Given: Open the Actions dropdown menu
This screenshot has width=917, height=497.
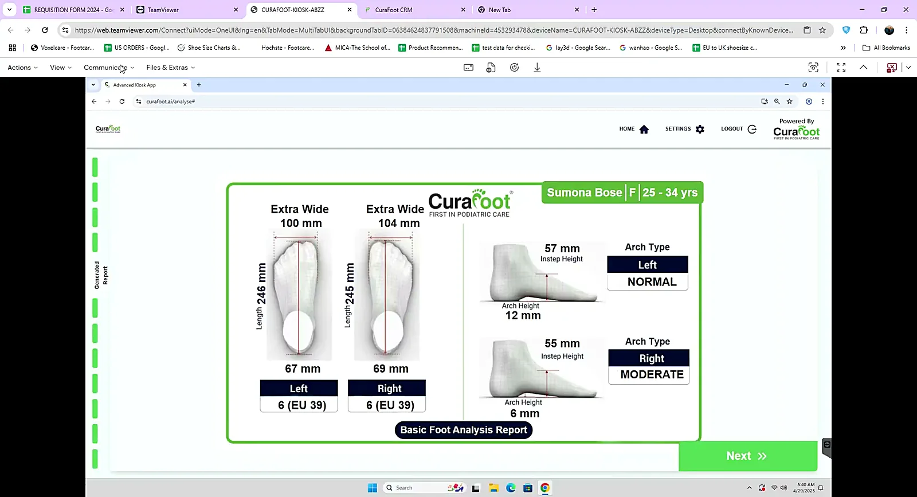Looking at the screenshot, I should (23, 68).
